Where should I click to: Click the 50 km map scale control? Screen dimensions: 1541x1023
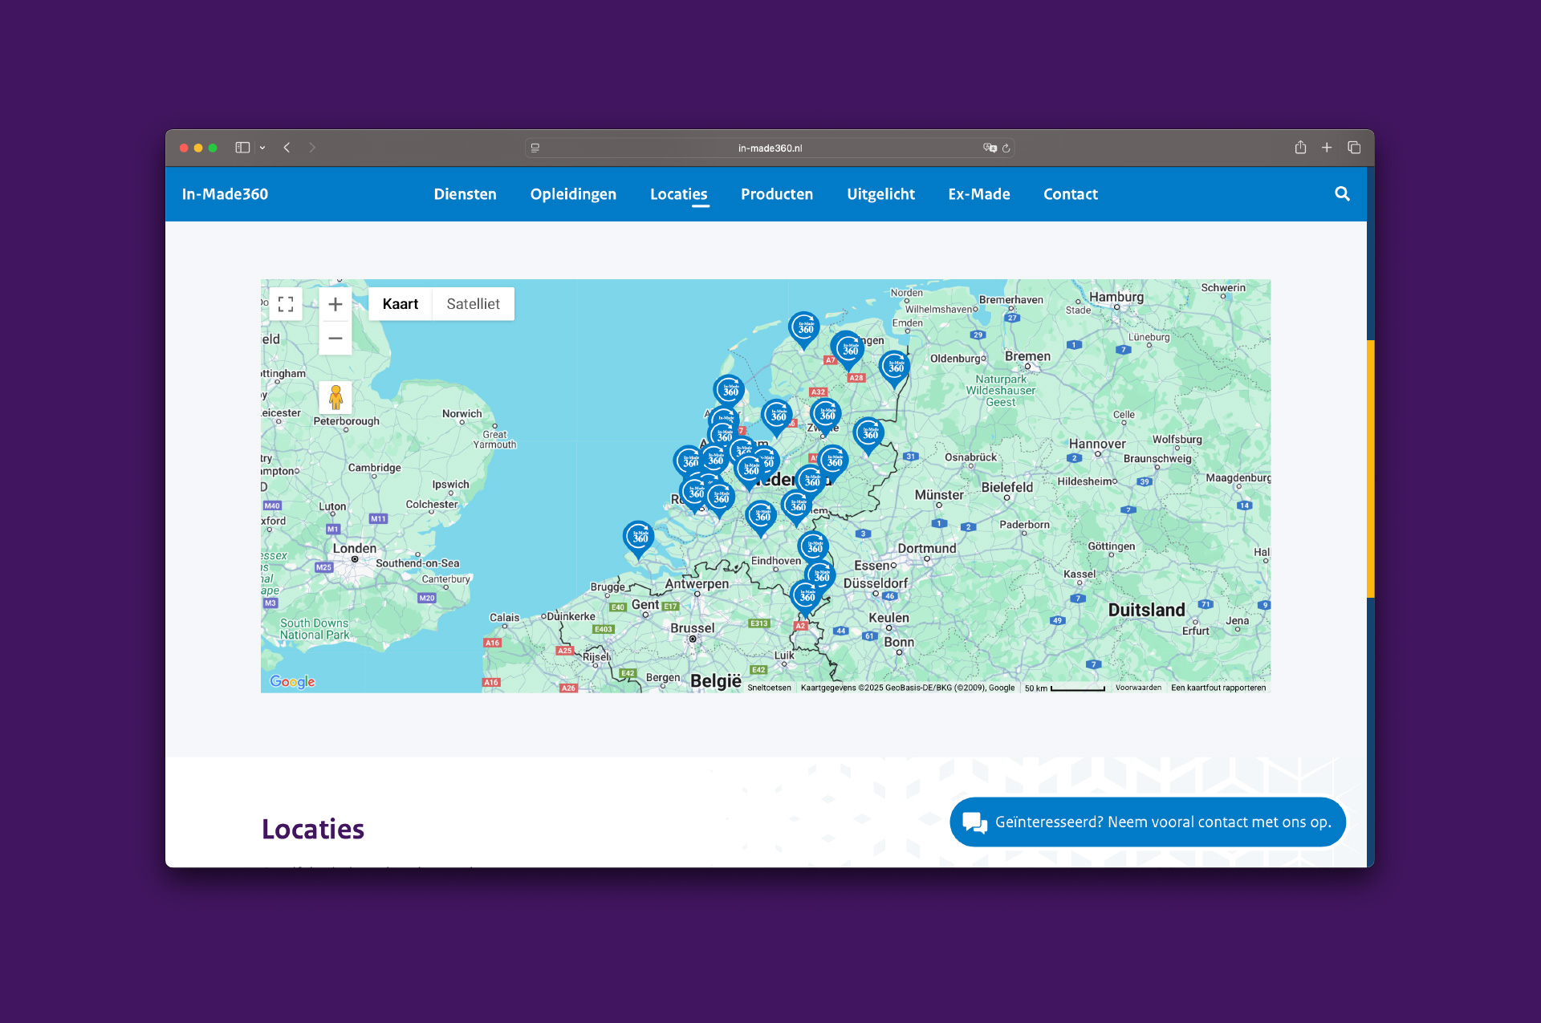pyautogui.click(x=1064, y=688)
